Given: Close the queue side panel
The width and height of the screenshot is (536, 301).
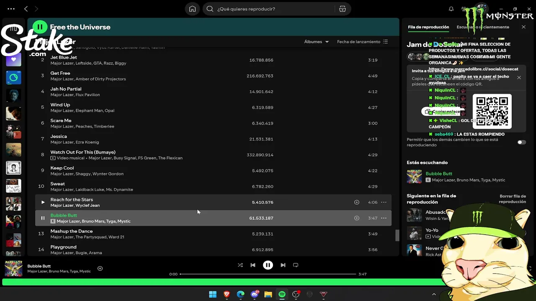Looking at the screenshot, I should 523,27.
